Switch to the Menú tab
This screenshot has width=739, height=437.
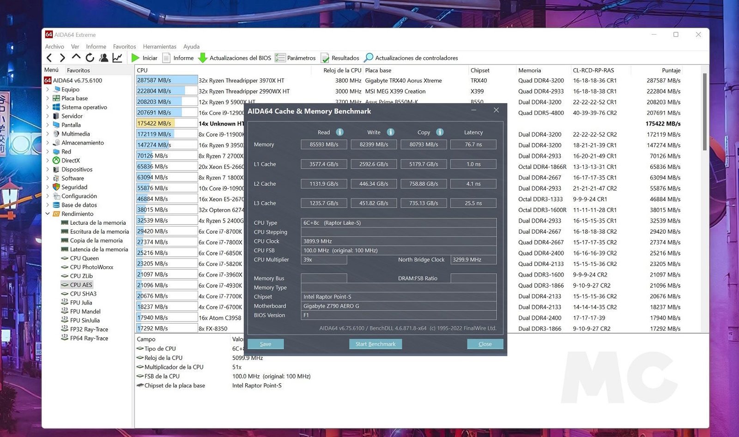point(51,70)
